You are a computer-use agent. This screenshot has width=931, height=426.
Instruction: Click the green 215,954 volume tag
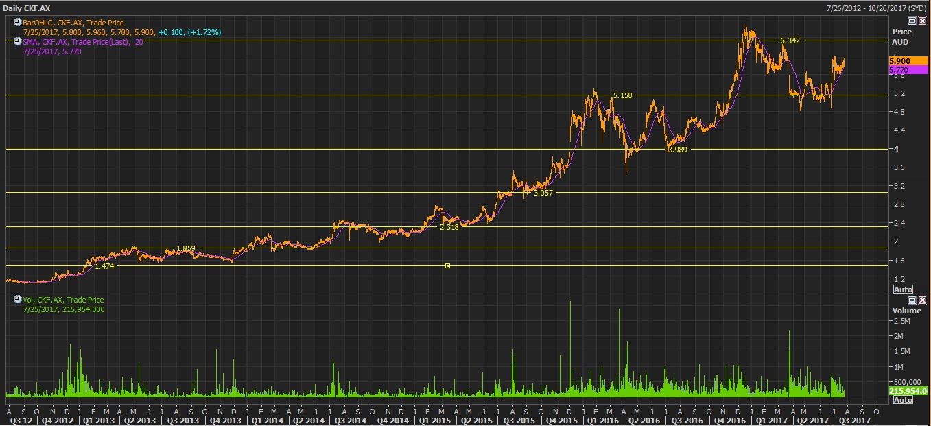[908, 390]
